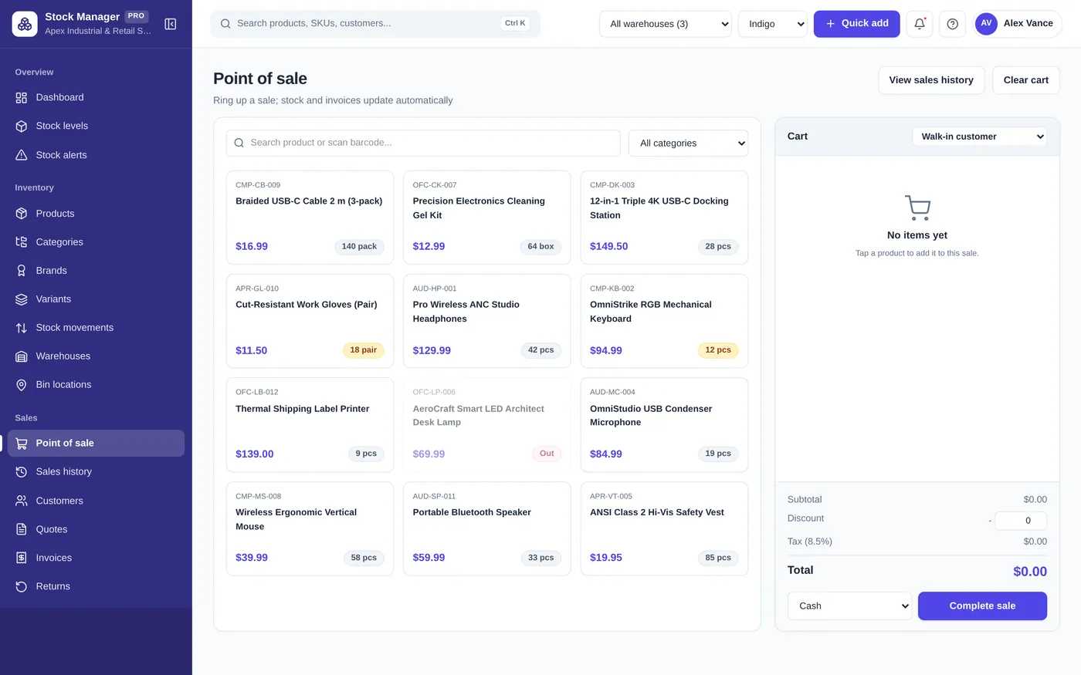Open Sales history in sidebar
The image size is (1081, 675).
point(97,472)
